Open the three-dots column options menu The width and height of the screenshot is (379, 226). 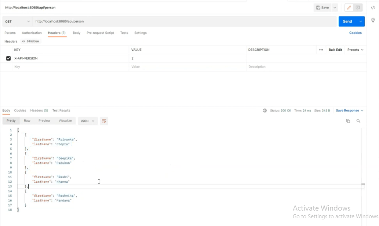tap(321, 50)
